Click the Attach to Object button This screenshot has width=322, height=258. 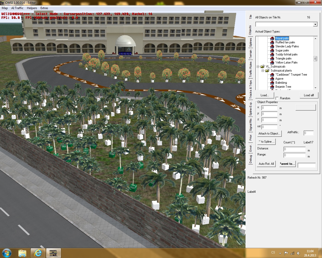tap(269, 134)
